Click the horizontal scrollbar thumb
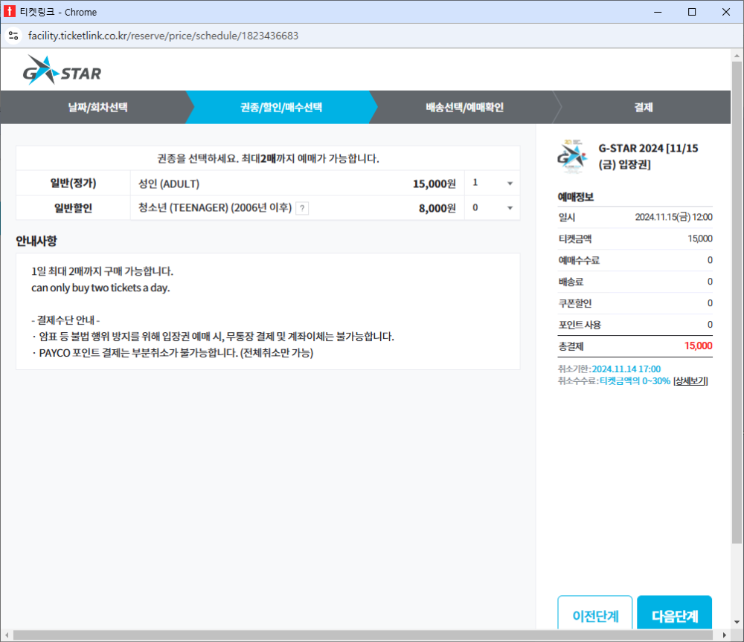 pyautogui.click(x=362, y=635)
